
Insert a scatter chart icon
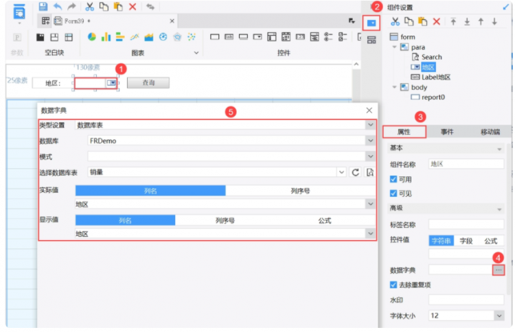click(x=192, y=37)
